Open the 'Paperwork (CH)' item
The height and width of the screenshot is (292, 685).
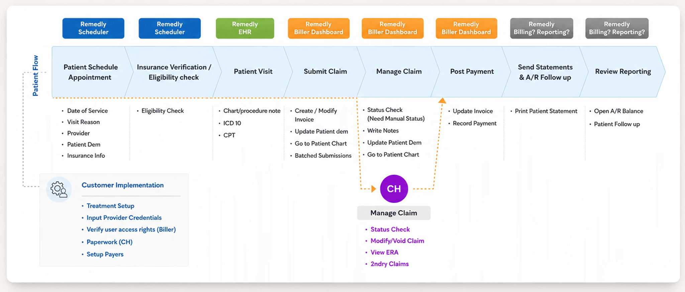click(110, 242)
